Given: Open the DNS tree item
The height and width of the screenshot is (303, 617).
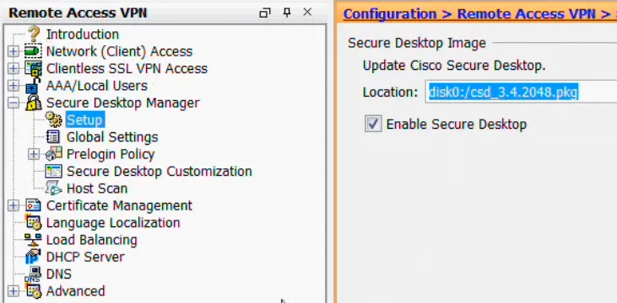Looking at the screenshot, I should [x=59, y=274].
